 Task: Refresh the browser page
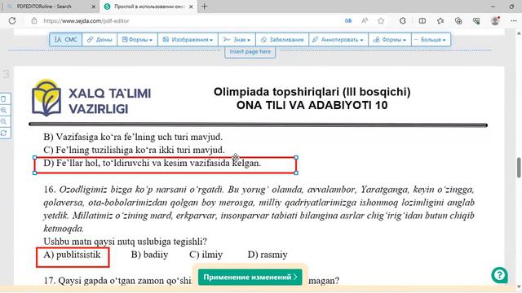(12, 20)
